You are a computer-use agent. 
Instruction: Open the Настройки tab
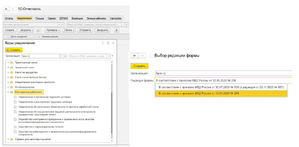click(x=115, y=18)
